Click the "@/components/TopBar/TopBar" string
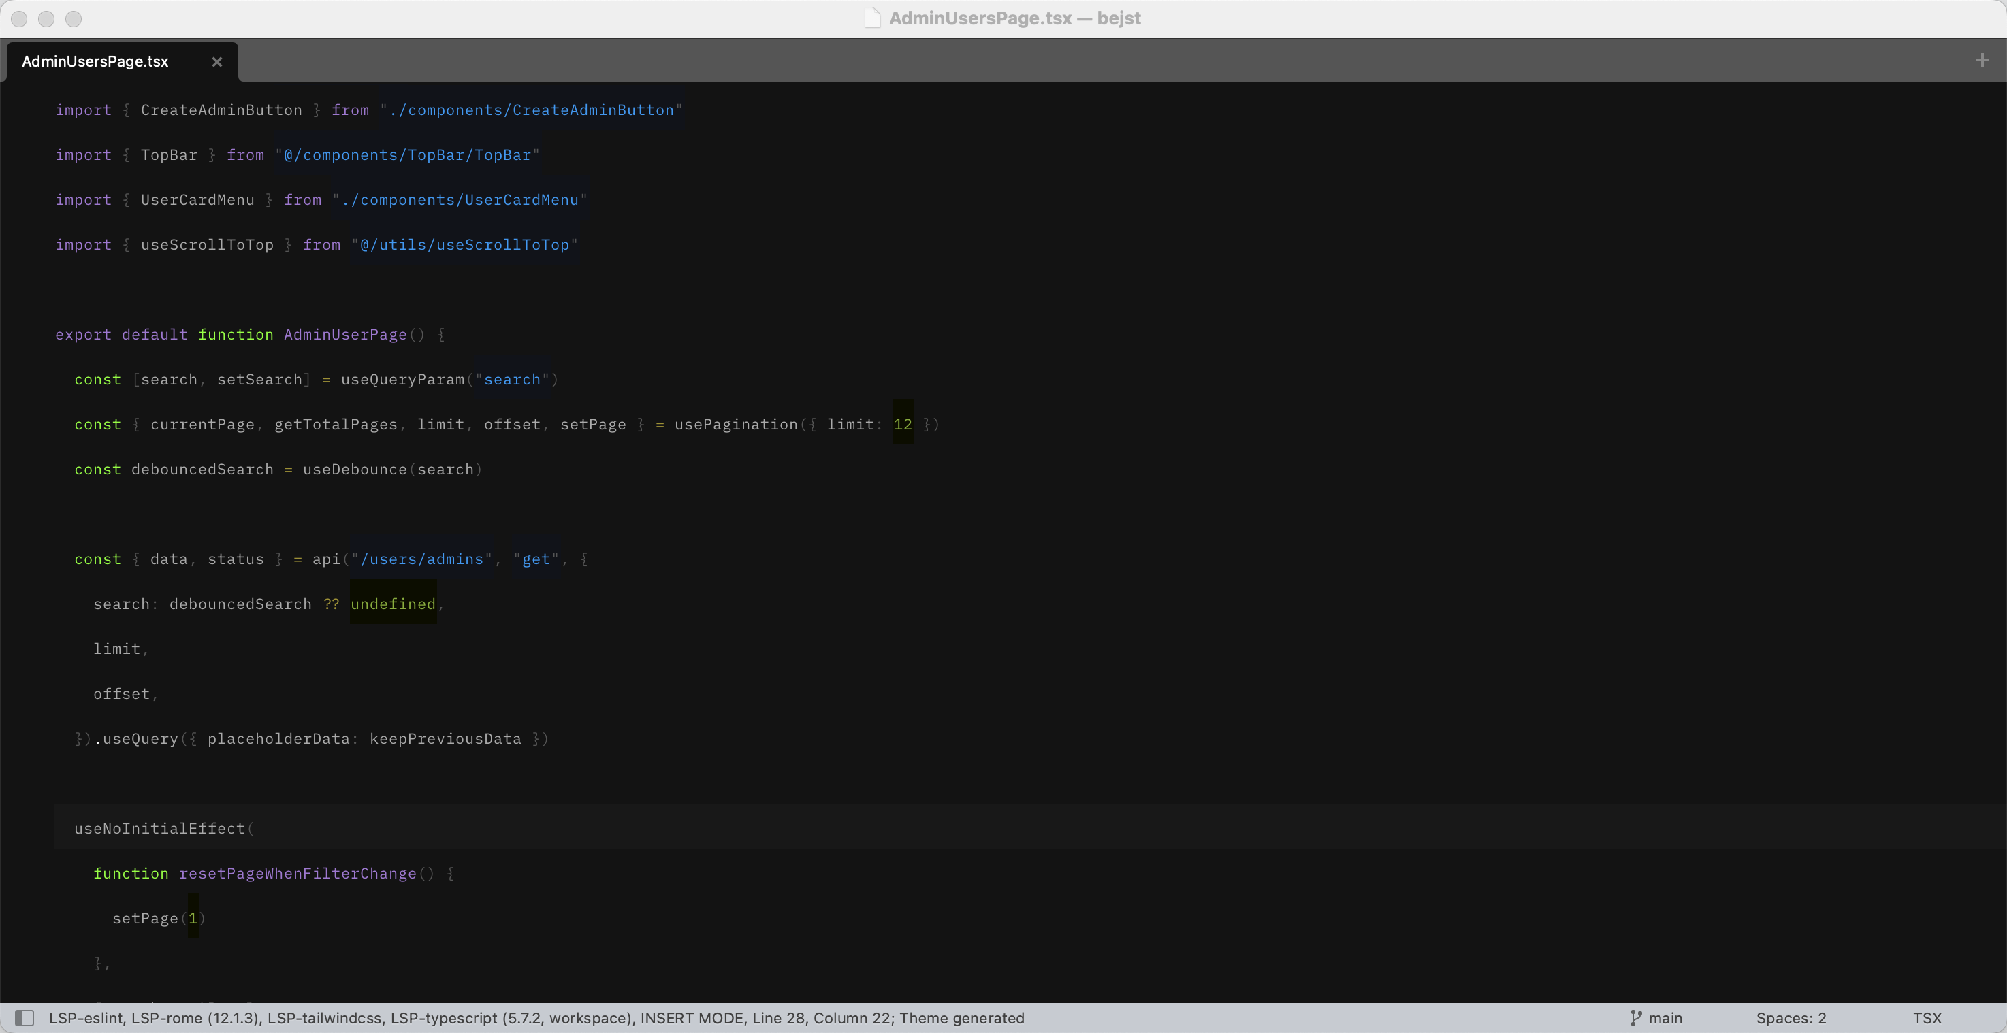 coord(406,155)
